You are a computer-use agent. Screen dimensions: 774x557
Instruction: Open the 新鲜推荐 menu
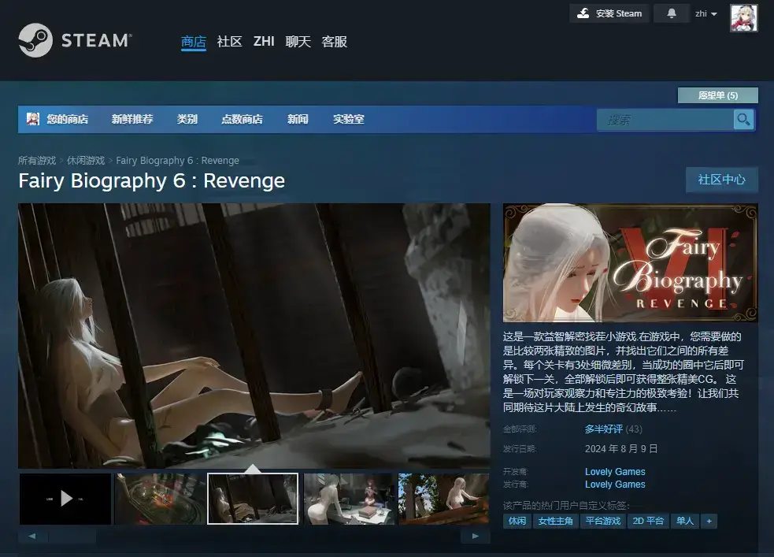point(132,119)
